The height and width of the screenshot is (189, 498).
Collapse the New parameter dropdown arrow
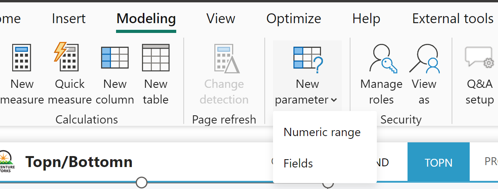(334, 100)
